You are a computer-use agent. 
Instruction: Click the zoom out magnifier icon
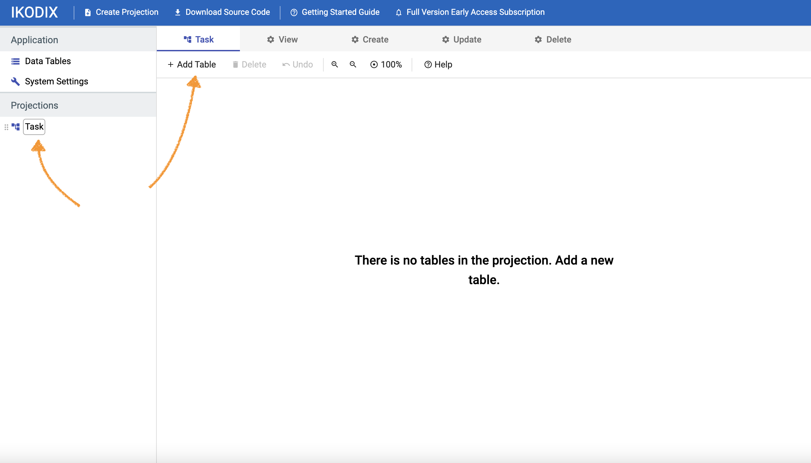pyautogui.click(x=353, y=64)
